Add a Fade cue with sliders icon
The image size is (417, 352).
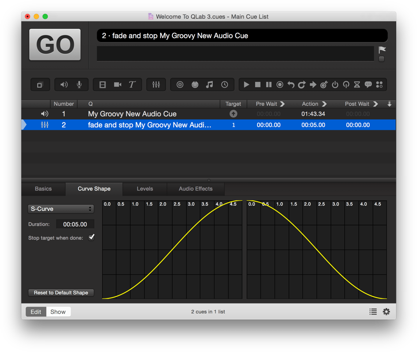tap(156, 84)
